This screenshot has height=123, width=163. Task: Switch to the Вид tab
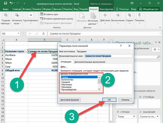point(76,9)
